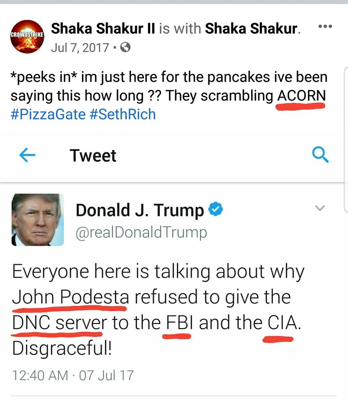Click the underlined word ACORN
Screen dimensions: 348x403
301,96
